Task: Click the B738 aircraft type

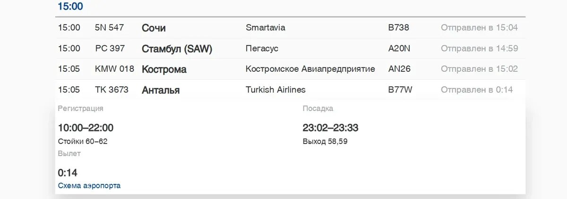Action: [x=398, y=28]
